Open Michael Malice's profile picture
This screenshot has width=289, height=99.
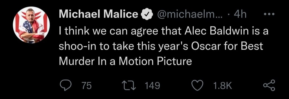point(31,25)
